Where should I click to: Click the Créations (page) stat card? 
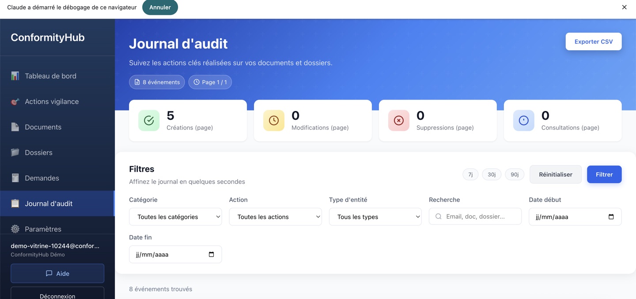(188, 121)
